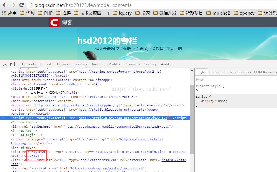
Task: Switch to the Sources tab
Action: [81, 64]
